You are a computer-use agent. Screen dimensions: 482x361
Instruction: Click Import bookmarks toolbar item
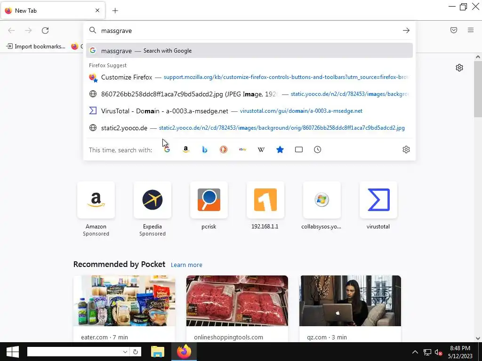pyautogui.click(x=36, y=47)
